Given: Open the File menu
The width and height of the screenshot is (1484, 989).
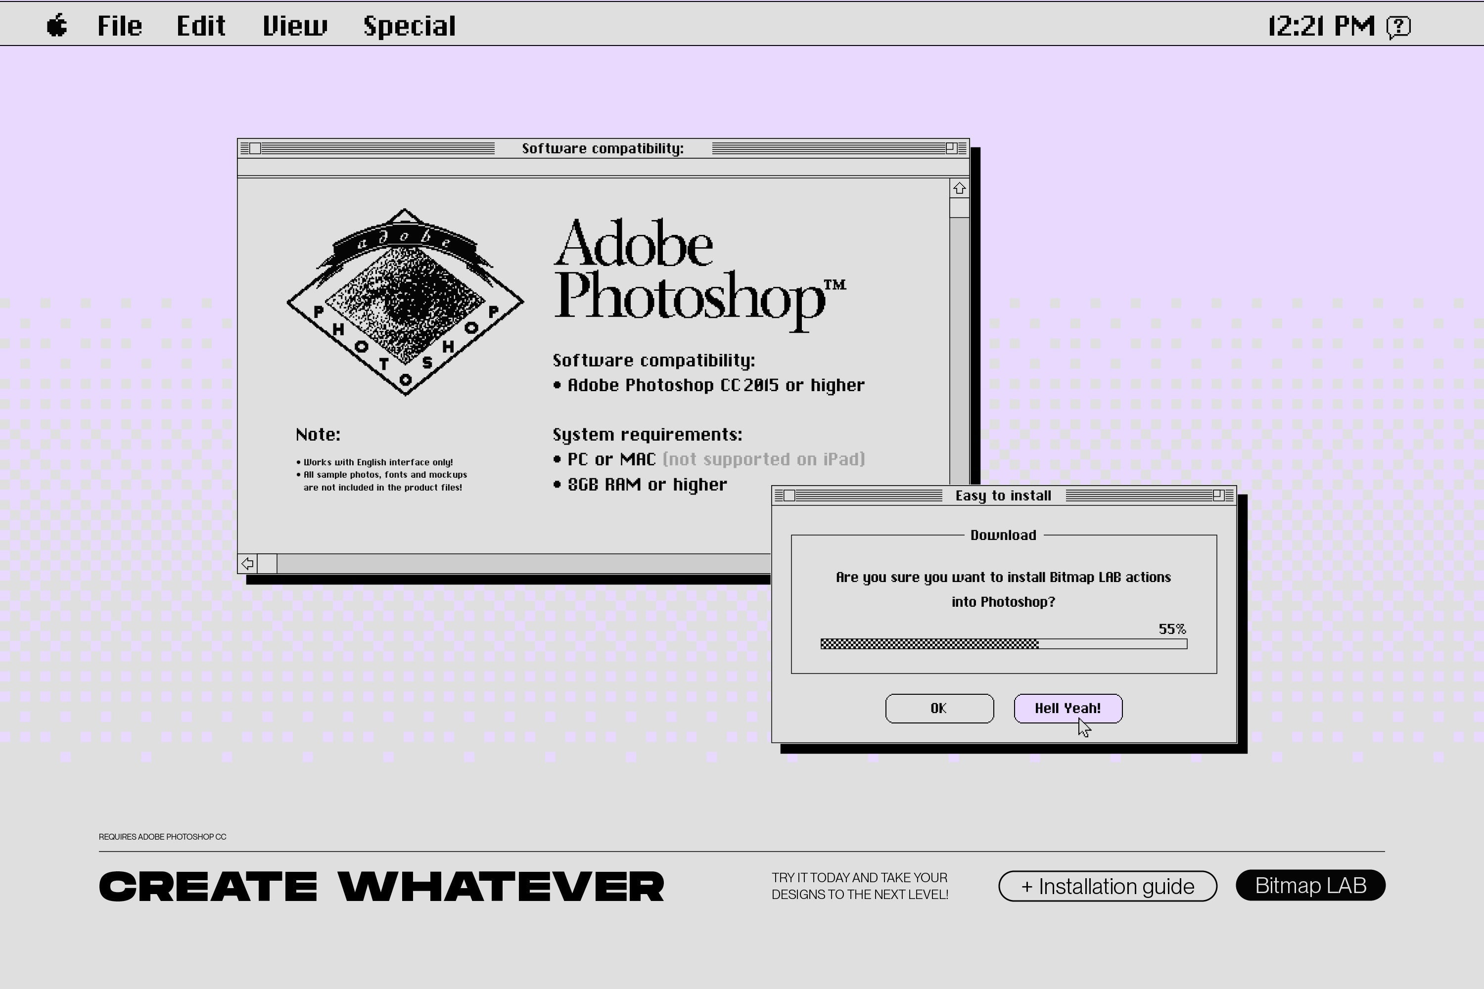Looking at the screenshot, I should (x=118, y=24).
